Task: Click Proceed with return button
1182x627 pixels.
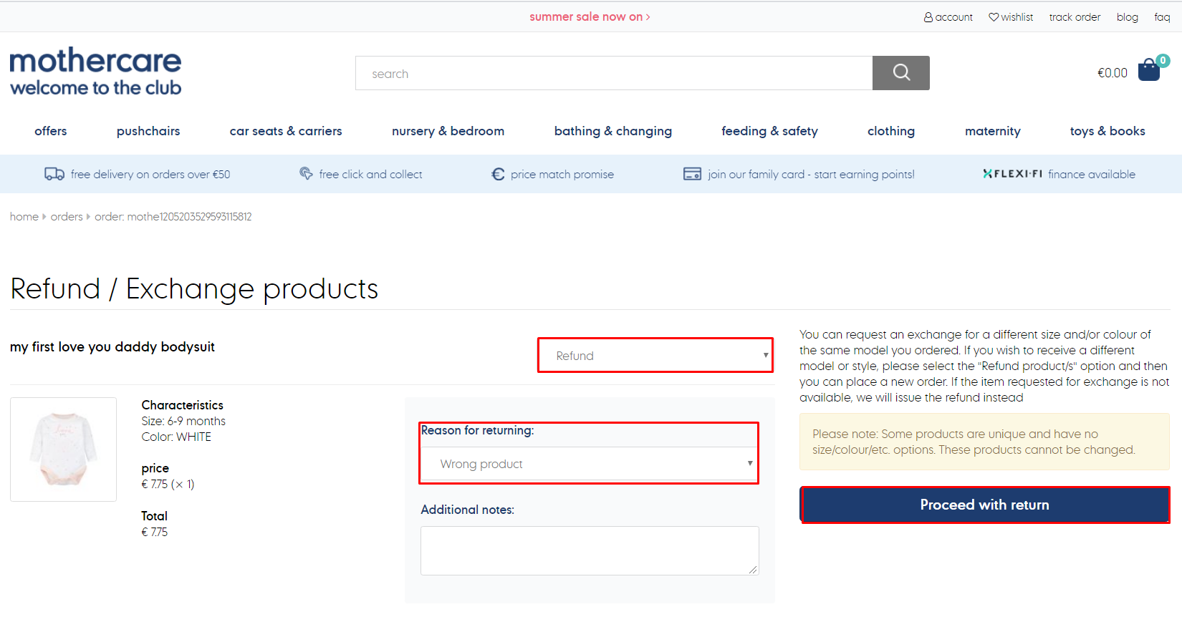Action: tap(985, 505)
